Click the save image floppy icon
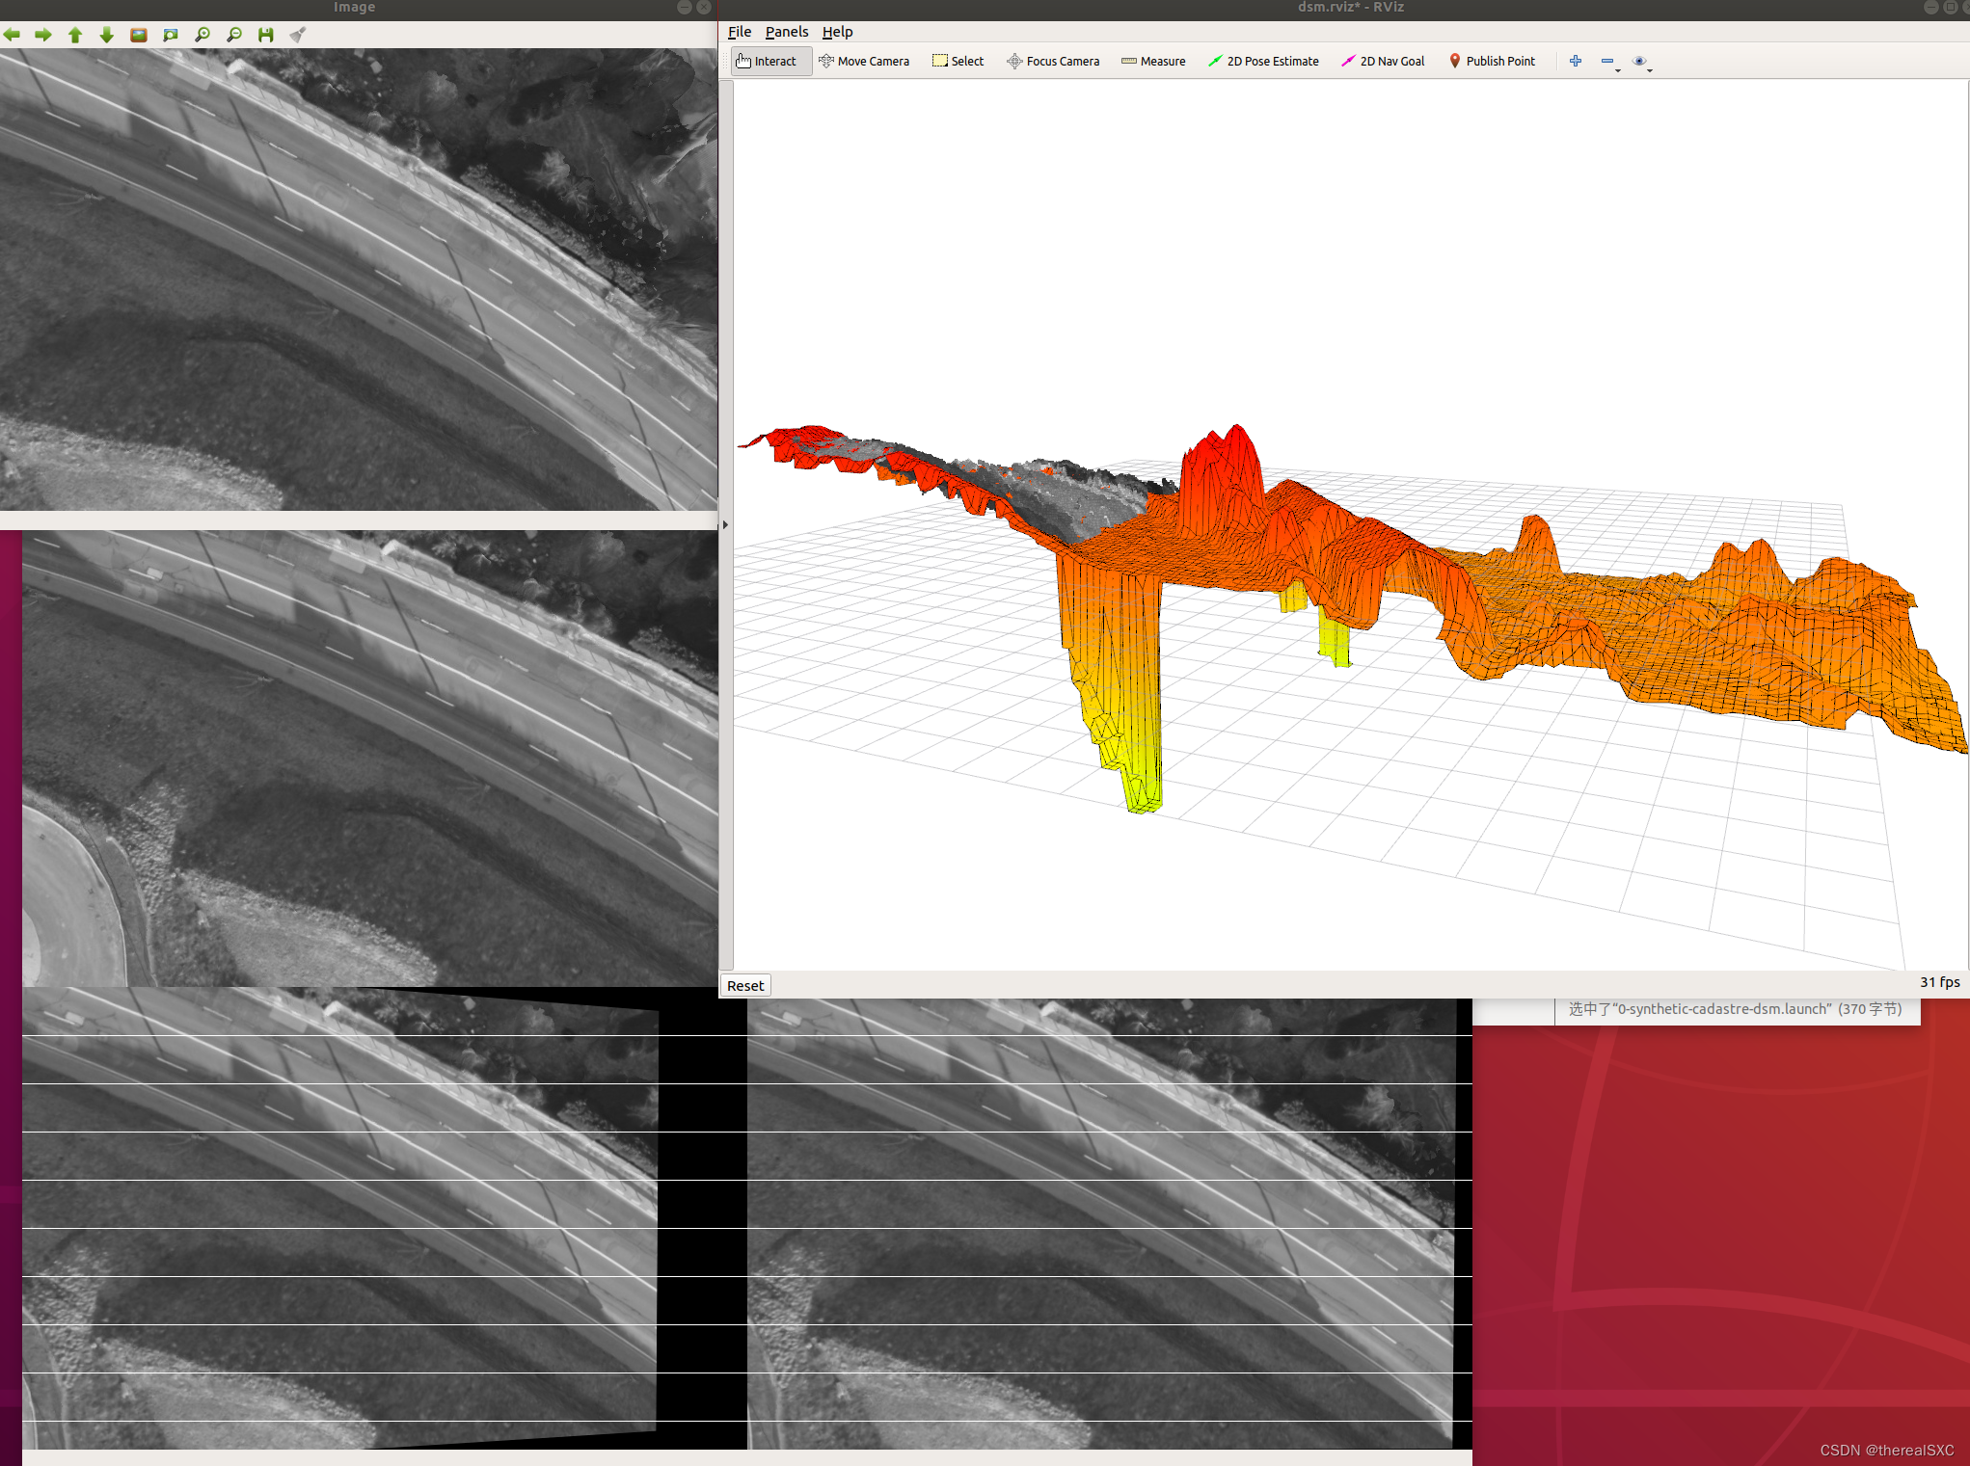Viewport: 1970px width, 1466px height. click(x=266, y=35)
